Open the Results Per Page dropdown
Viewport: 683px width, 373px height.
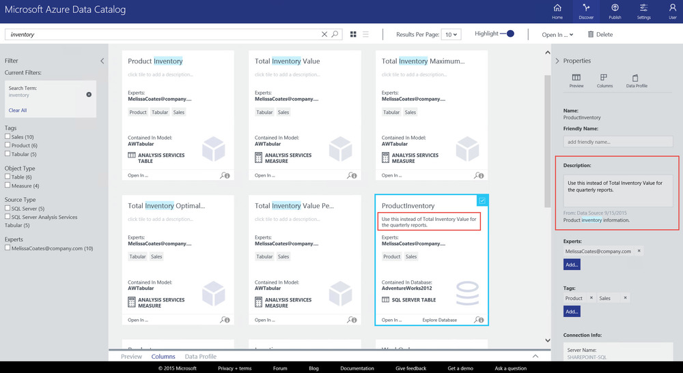[x=451, y=34]
